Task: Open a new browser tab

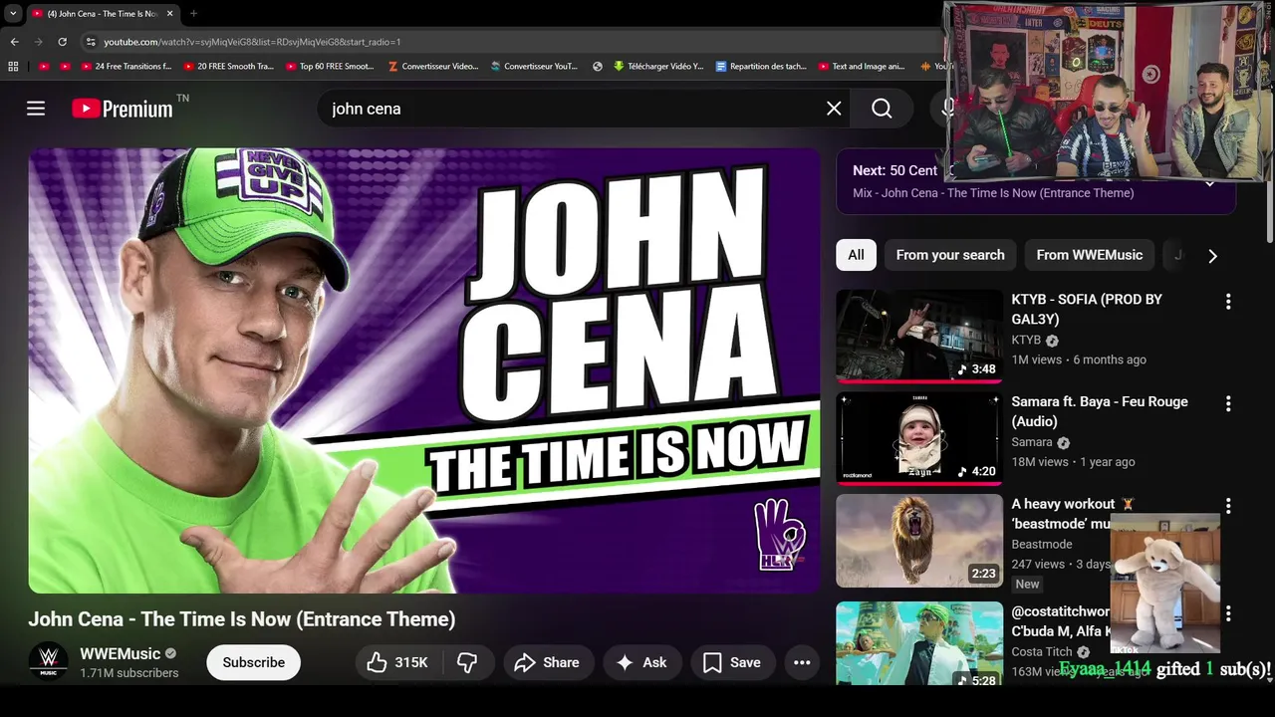Action: tap(193, 14)
